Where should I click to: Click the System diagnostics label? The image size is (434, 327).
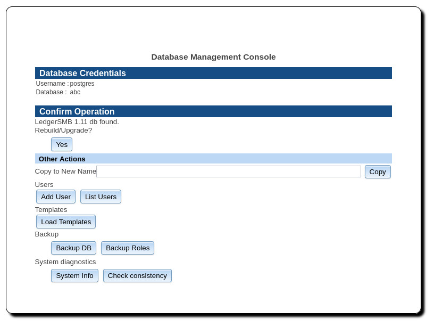65,261
